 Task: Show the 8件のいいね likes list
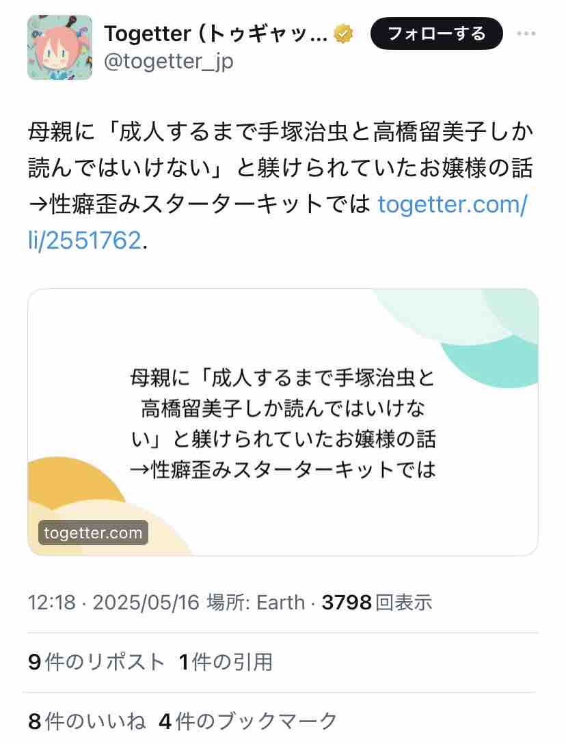pos(87,721)
